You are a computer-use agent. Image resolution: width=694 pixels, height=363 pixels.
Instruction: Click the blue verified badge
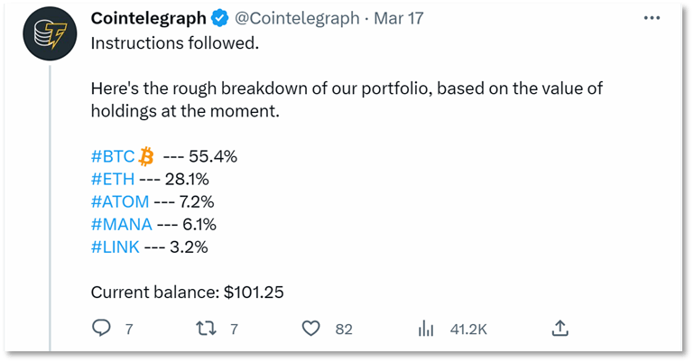219,18
